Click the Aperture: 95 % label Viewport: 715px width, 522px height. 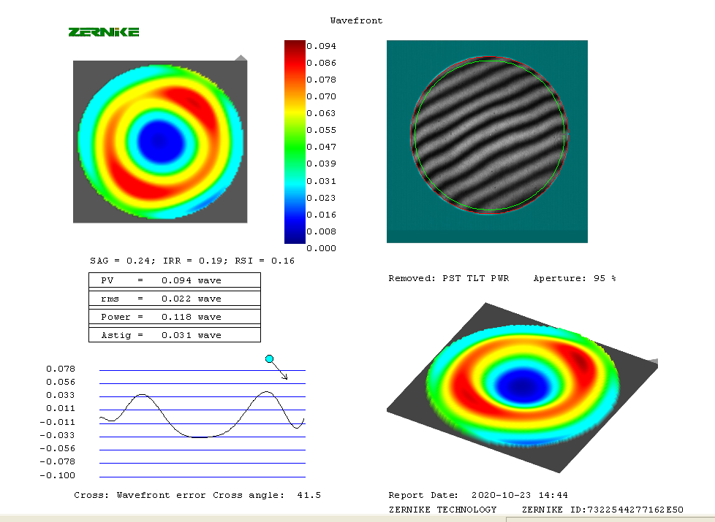574,278
